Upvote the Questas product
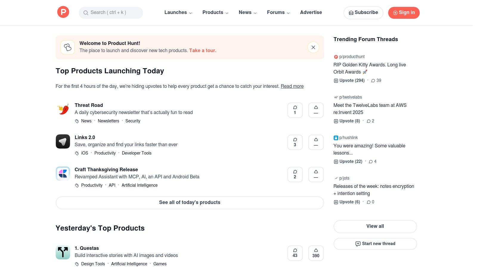The height and width of the screenshot is (268, 477). pos(316,253)
